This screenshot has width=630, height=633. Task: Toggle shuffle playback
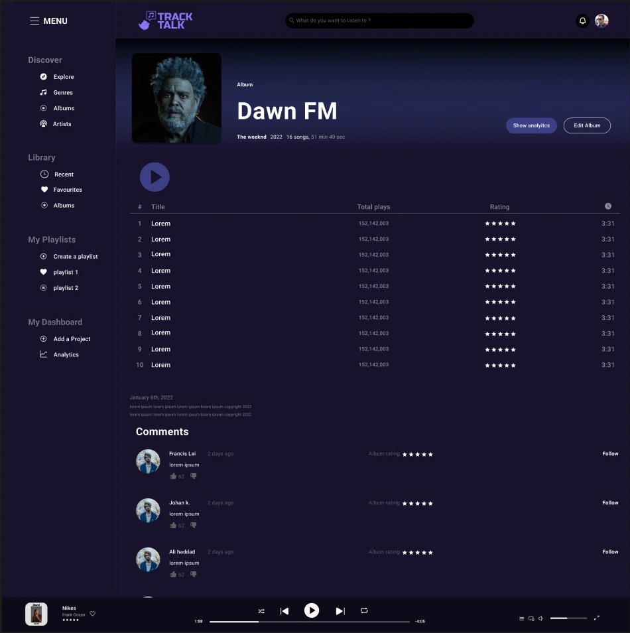coord(261,611)
